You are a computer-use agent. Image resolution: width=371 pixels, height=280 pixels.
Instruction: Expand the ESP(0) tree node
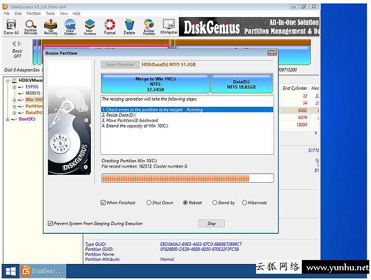tap(14, 87)
